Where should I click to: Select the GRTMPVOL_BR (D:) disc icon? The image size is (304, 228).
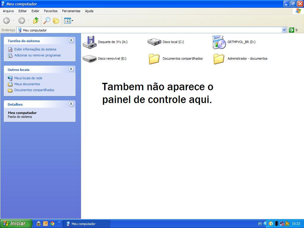219,42
